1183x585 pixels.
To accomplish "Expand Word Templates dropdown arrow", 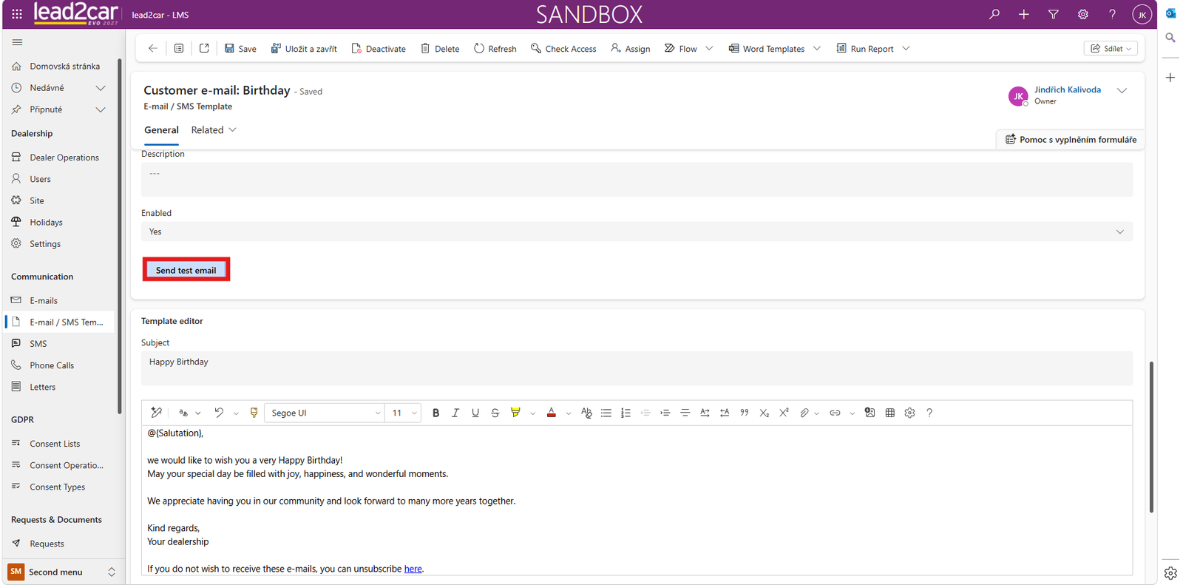I will tap(817, 48).
